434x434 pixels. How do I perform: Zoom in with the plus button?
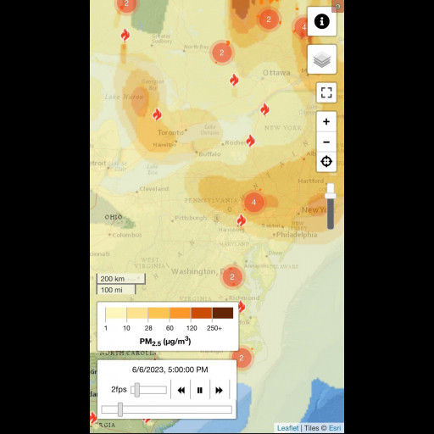pos(326,121)
